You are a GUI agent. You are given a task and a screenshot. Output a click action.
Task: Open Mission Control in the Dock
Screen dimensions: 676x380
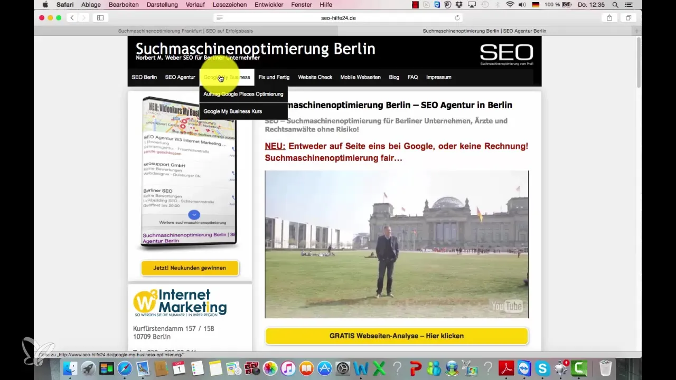point(107,368)
